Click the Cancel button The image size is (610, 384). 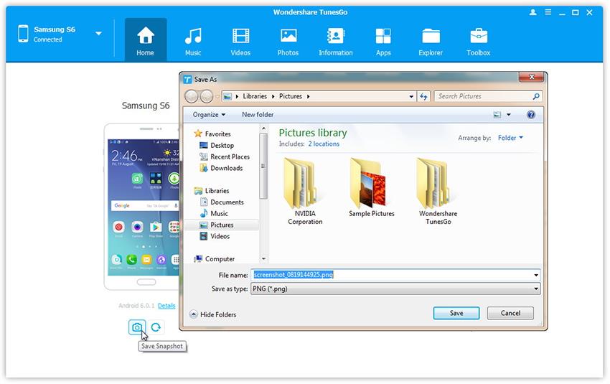tap(510, 313)
